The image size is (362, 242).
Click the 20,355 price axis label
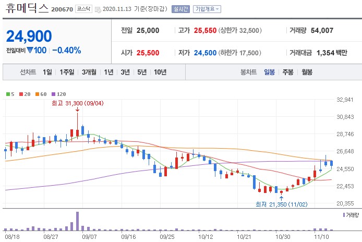[345, 203]
